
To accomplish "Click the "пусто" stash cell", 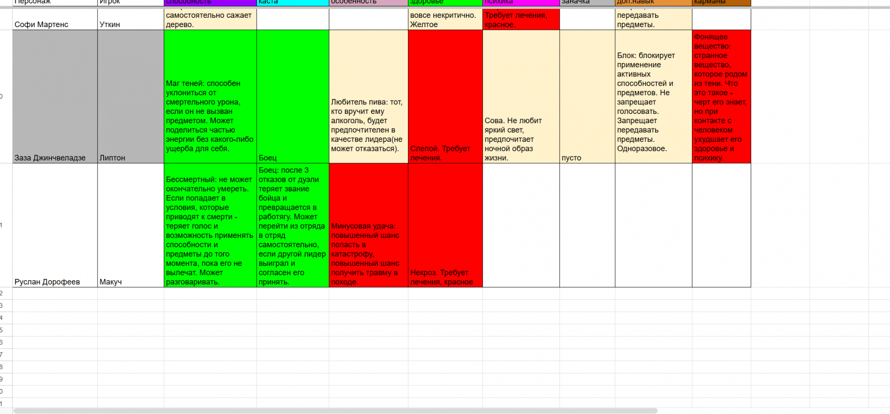I will point(587,96).
